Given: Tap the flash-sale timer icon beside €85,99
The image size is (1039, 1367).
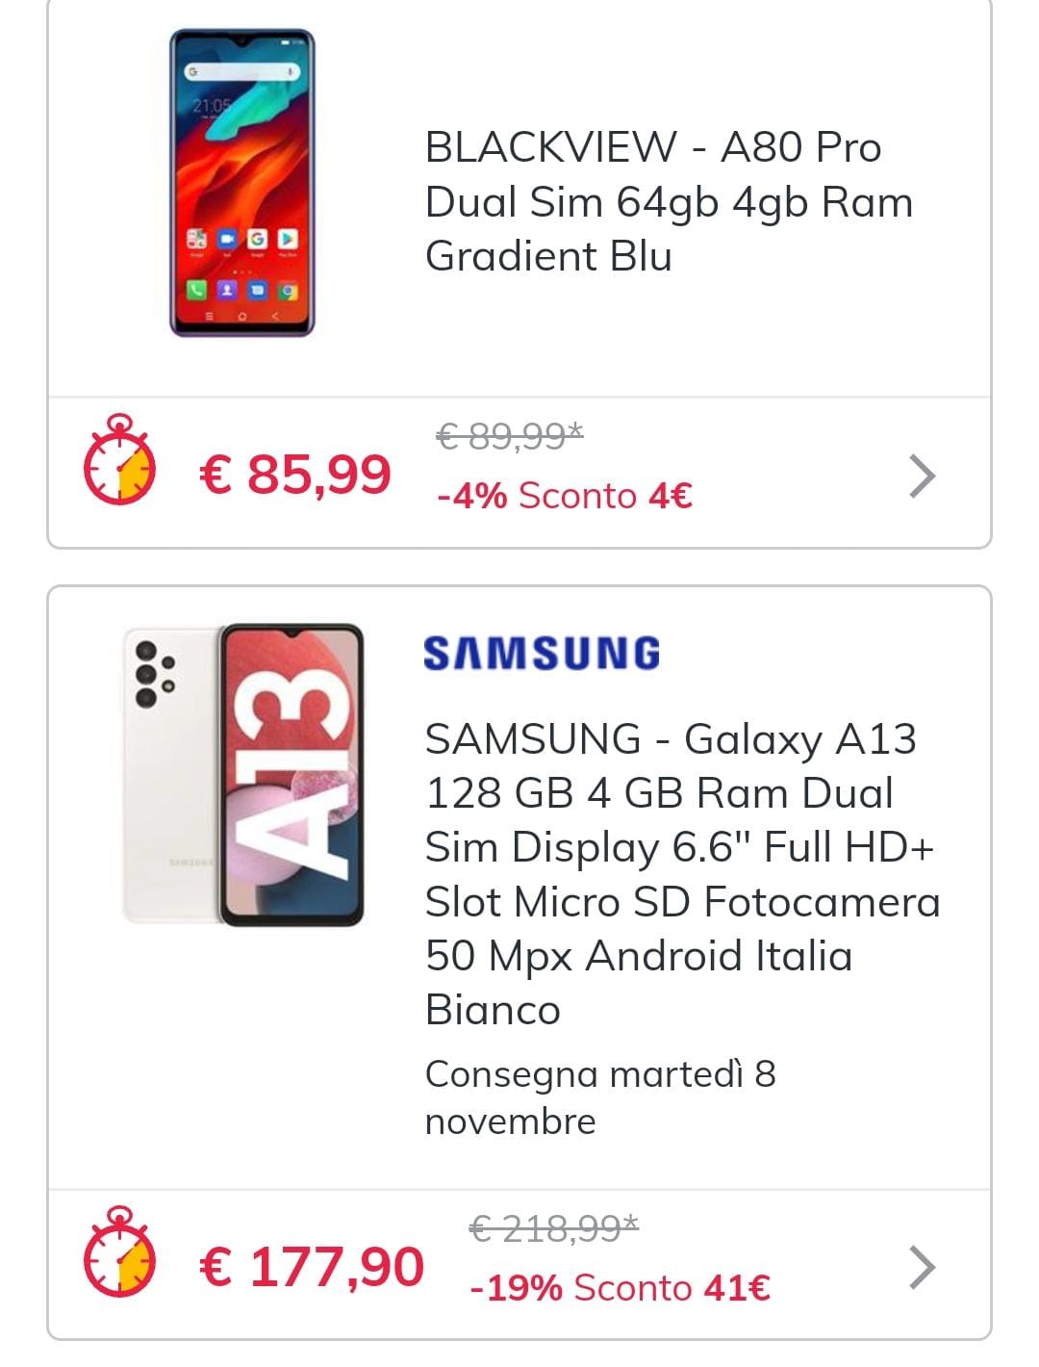Looking at the screenshot, I should [119, 460].
